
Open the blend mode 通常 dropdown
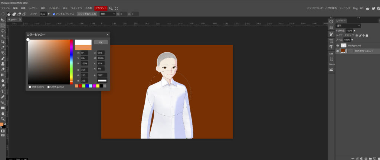click(348, 26)
